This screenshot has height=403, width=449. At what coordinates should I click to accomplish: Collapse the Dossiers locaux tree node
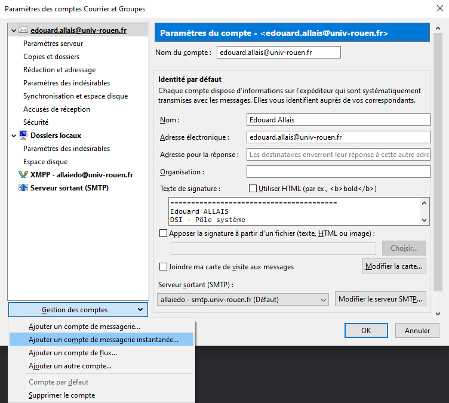pos(14,136)
